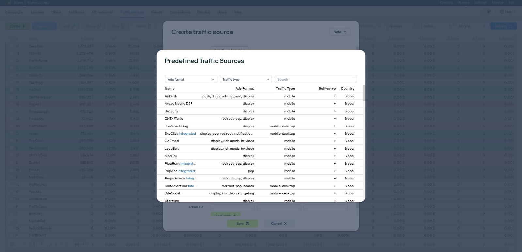Open the Ads format filter dropdown

click(x=191, y=79)
